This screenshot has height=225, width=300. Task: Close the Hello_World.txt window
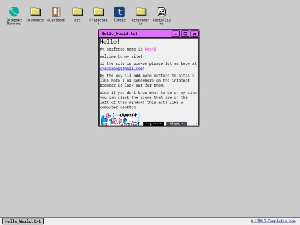tap(194, 34)
